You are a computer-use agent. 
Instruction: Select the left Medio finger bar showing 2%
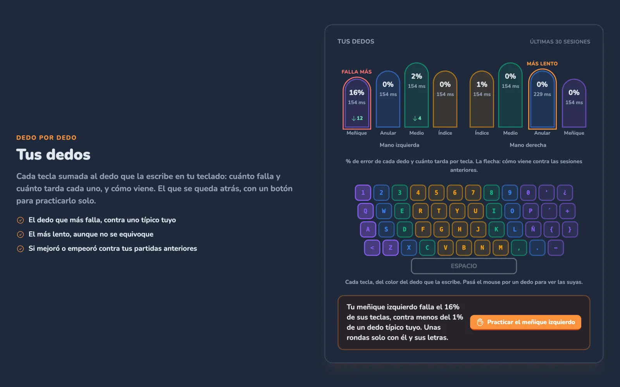pos(417,95)
